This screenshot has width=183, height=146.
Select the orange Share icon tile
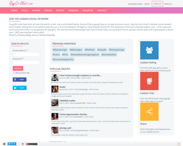tap(149, 112)
